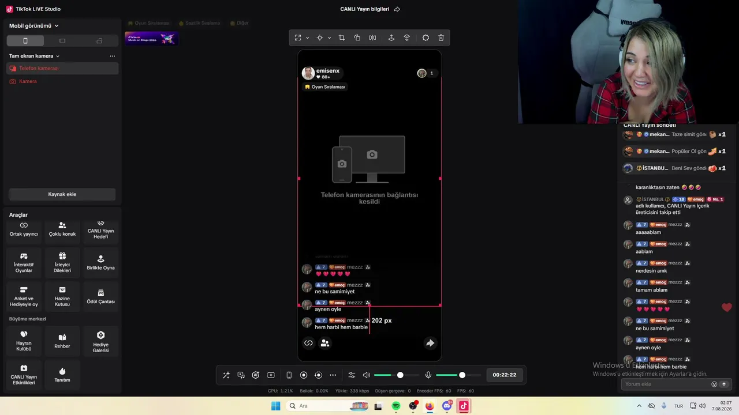Open Hazine Kutusu
739x415 pixels.
pyautogui.click(x=62, y=297)
